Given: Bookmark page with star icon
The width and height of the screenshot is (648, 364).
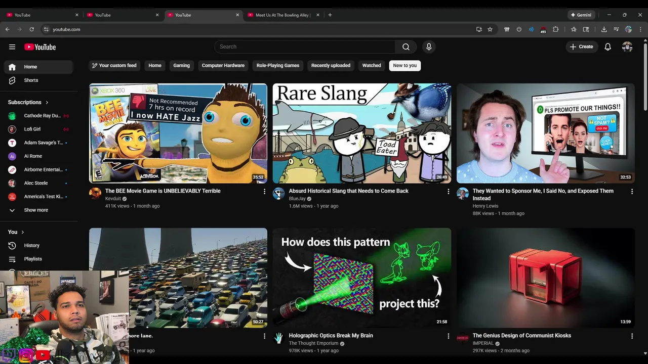Looking at the screenshot, I should (490, 29).
